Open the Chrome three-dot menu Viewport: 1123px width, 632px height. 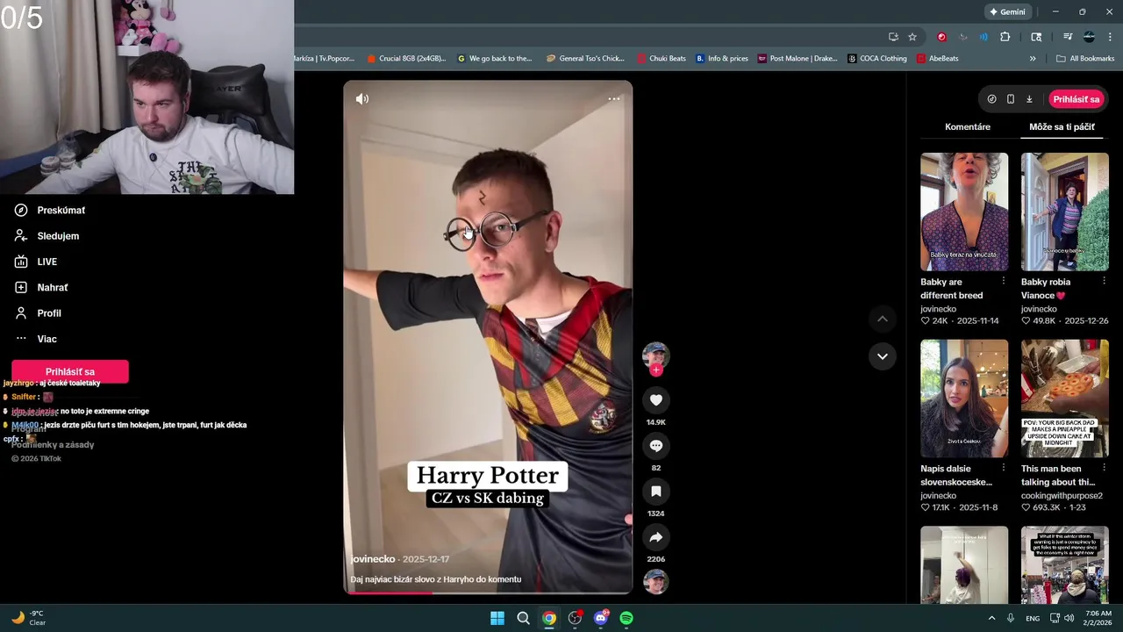click(x=1110, y=37)
